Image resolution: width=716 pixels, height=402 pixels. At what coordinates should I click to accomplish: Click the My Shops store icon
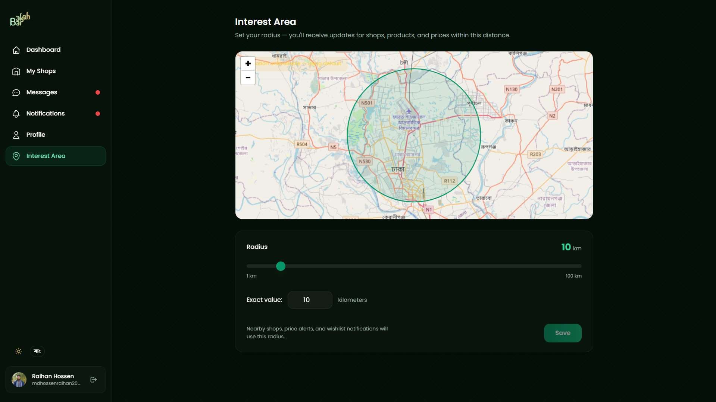(16, 71)
